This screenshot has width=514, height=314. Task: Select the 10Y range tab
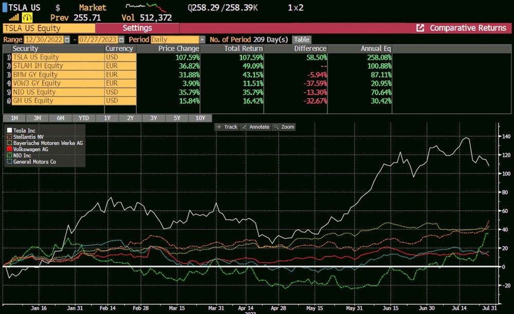(x=200, y=118)
